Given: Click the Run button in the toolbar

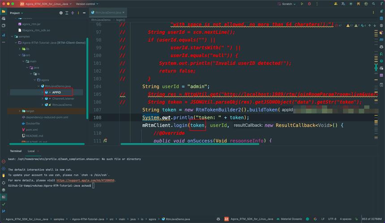Looking at the screenshot, I should tap(302, 4).
